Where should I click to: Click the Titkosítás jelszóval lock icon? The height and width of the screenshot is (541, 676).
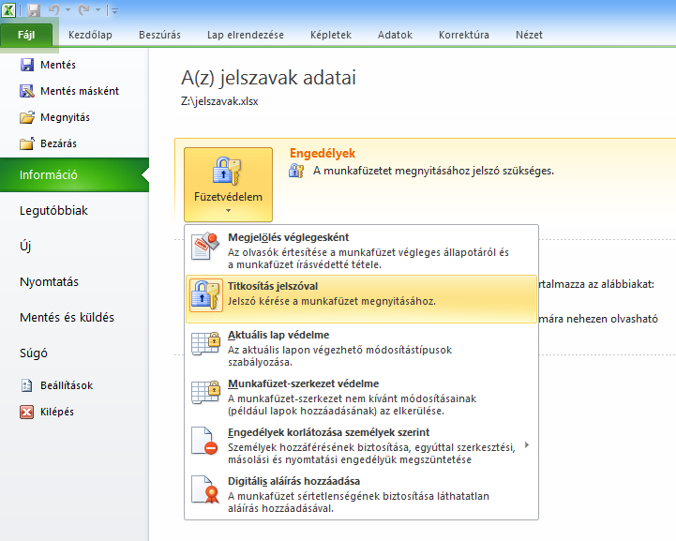coord(206,295)
